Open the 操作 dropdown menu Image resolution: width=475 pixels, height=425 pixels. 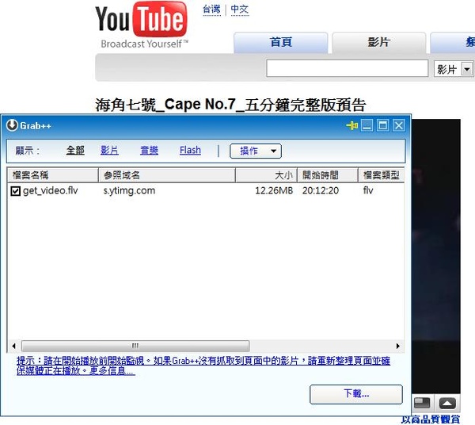tap(256, 151)
